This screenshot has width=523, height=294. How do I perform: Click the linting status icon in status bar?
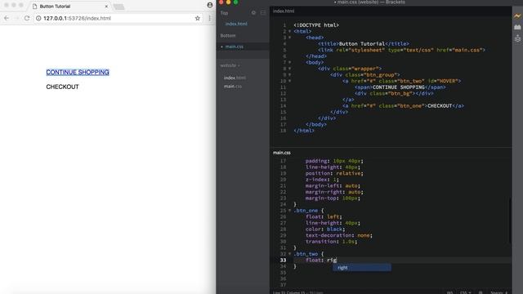pos(481,292)
